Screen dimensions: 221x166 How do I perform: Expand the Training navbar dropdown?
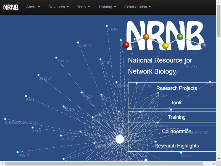(x=107, y=7)
